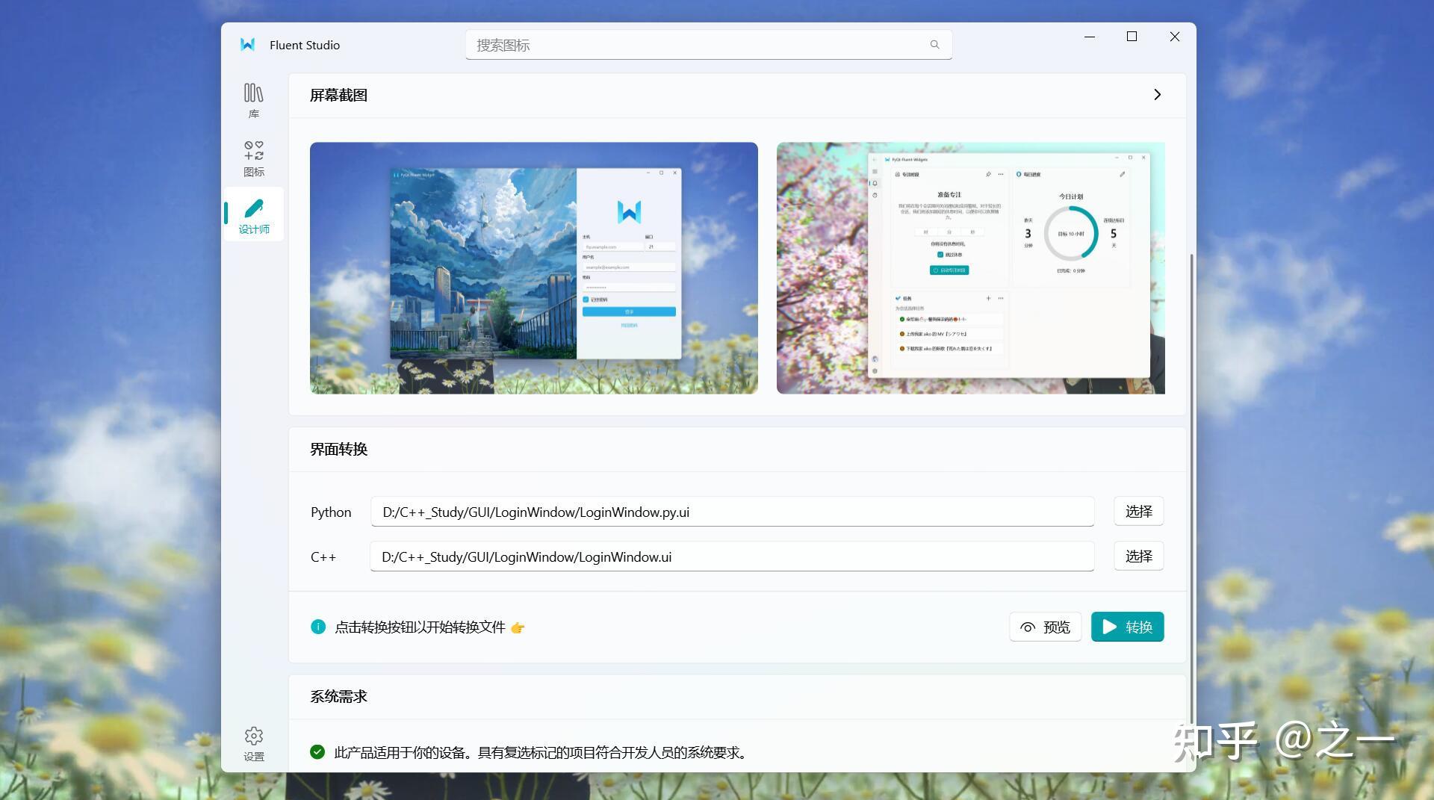Click the play icon on 转换 button
Viewport: 1434px width, 800px height.
click(x=1111, y=627)
